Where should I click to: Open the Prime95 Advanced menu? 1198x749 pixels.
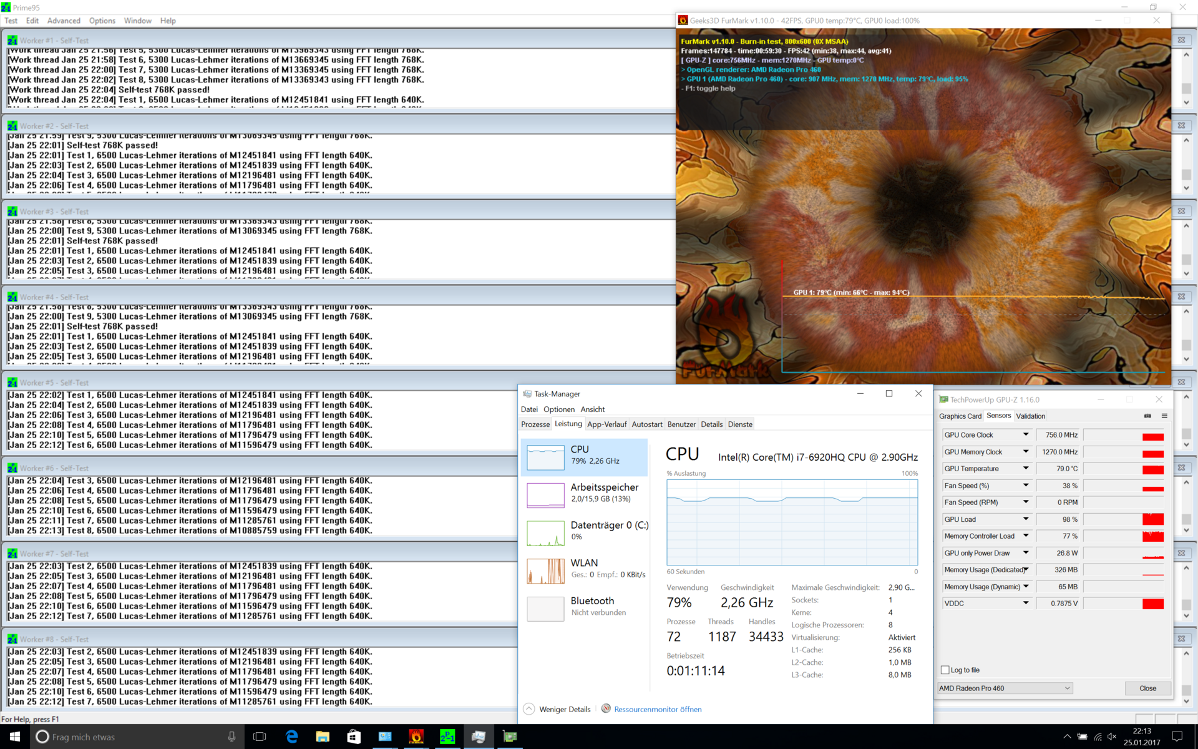pyautogui.click(x=64, y=21)
